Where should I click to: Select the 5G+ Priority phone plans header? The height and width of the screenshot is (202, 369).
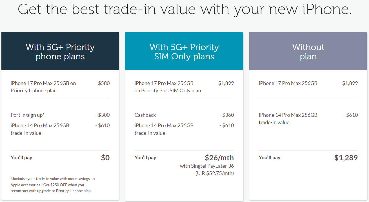click(60, 51)
